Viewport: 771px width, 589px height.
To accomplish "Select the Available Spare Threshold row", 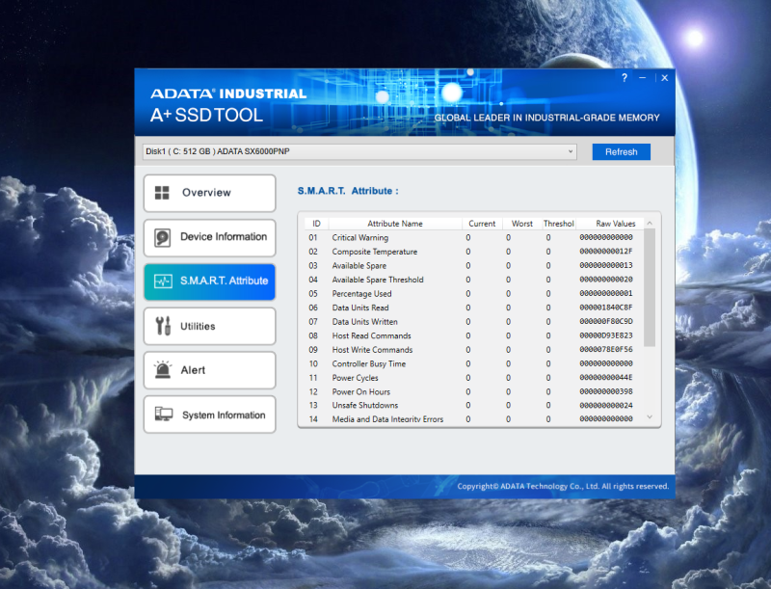I will [473, 280].
